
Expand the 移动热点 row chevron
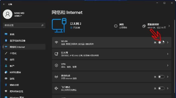pyautogui.click(x=168, y=77)
